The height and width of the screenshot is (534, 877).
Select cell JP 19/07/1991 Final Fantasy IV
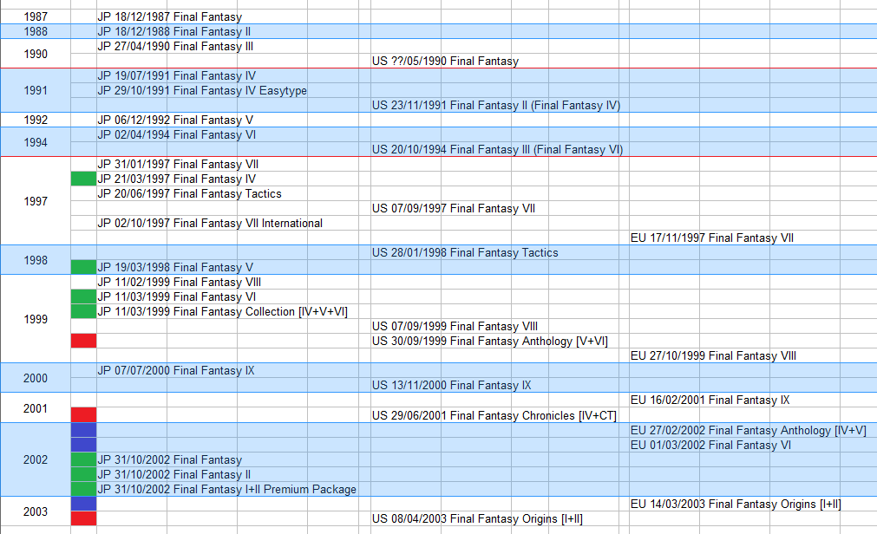pyautogui.click(x=176, y=75)
